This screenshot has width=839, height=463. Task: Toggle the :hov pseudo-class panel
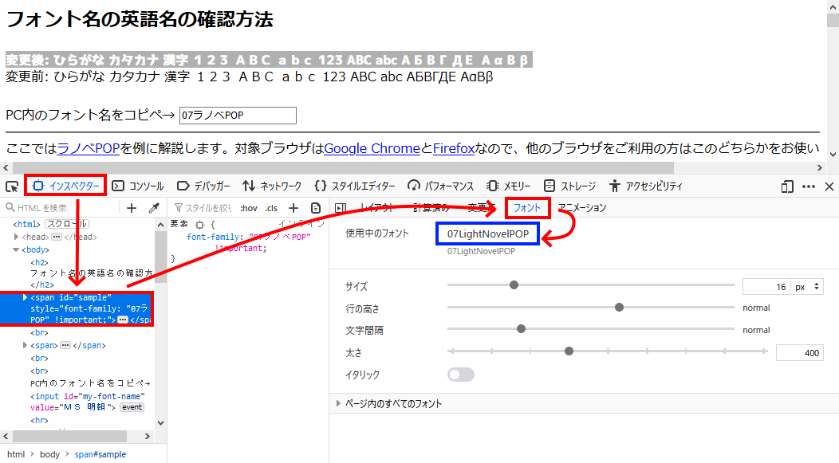coord(249,208)
